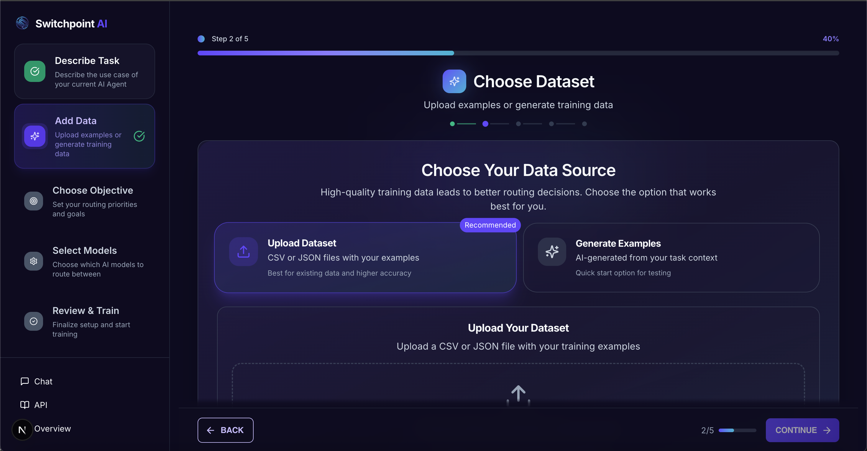Screen dimensions: 867x451
Task: Click the small 2/5 progress bar
Action: [737, 430]
